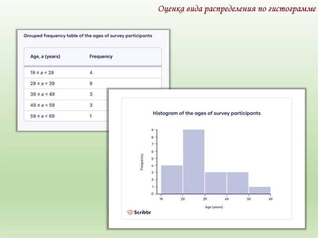Click 'Histogram of the ages of survey participants' title
This screenshot has width=318, height=238.
tap(207, 113)
